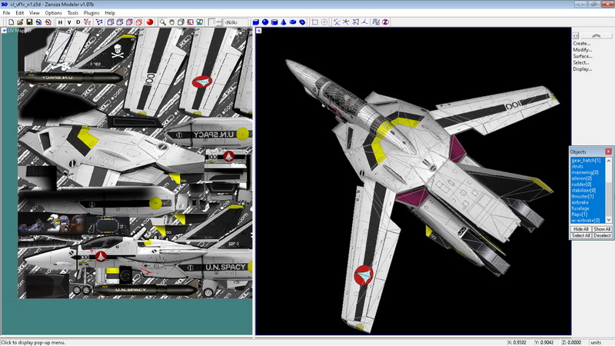The image size is (615, 346).
Task: Click the 3D viewport corner menu icon
Action: pyautogui.click(x=259, y=31)
